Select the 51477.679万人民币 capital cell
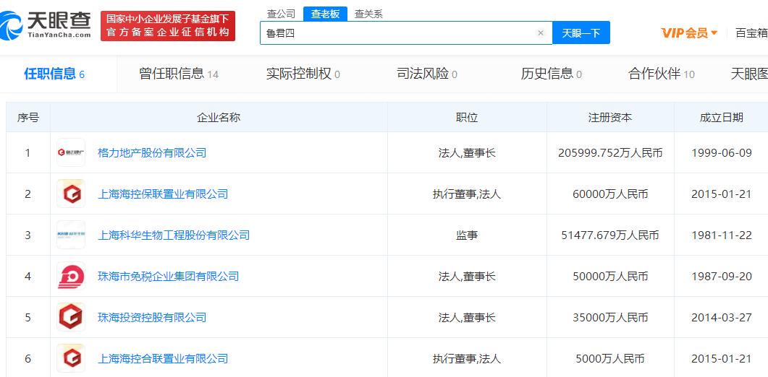Screen dimensions: 768x377 coord(610,235)
